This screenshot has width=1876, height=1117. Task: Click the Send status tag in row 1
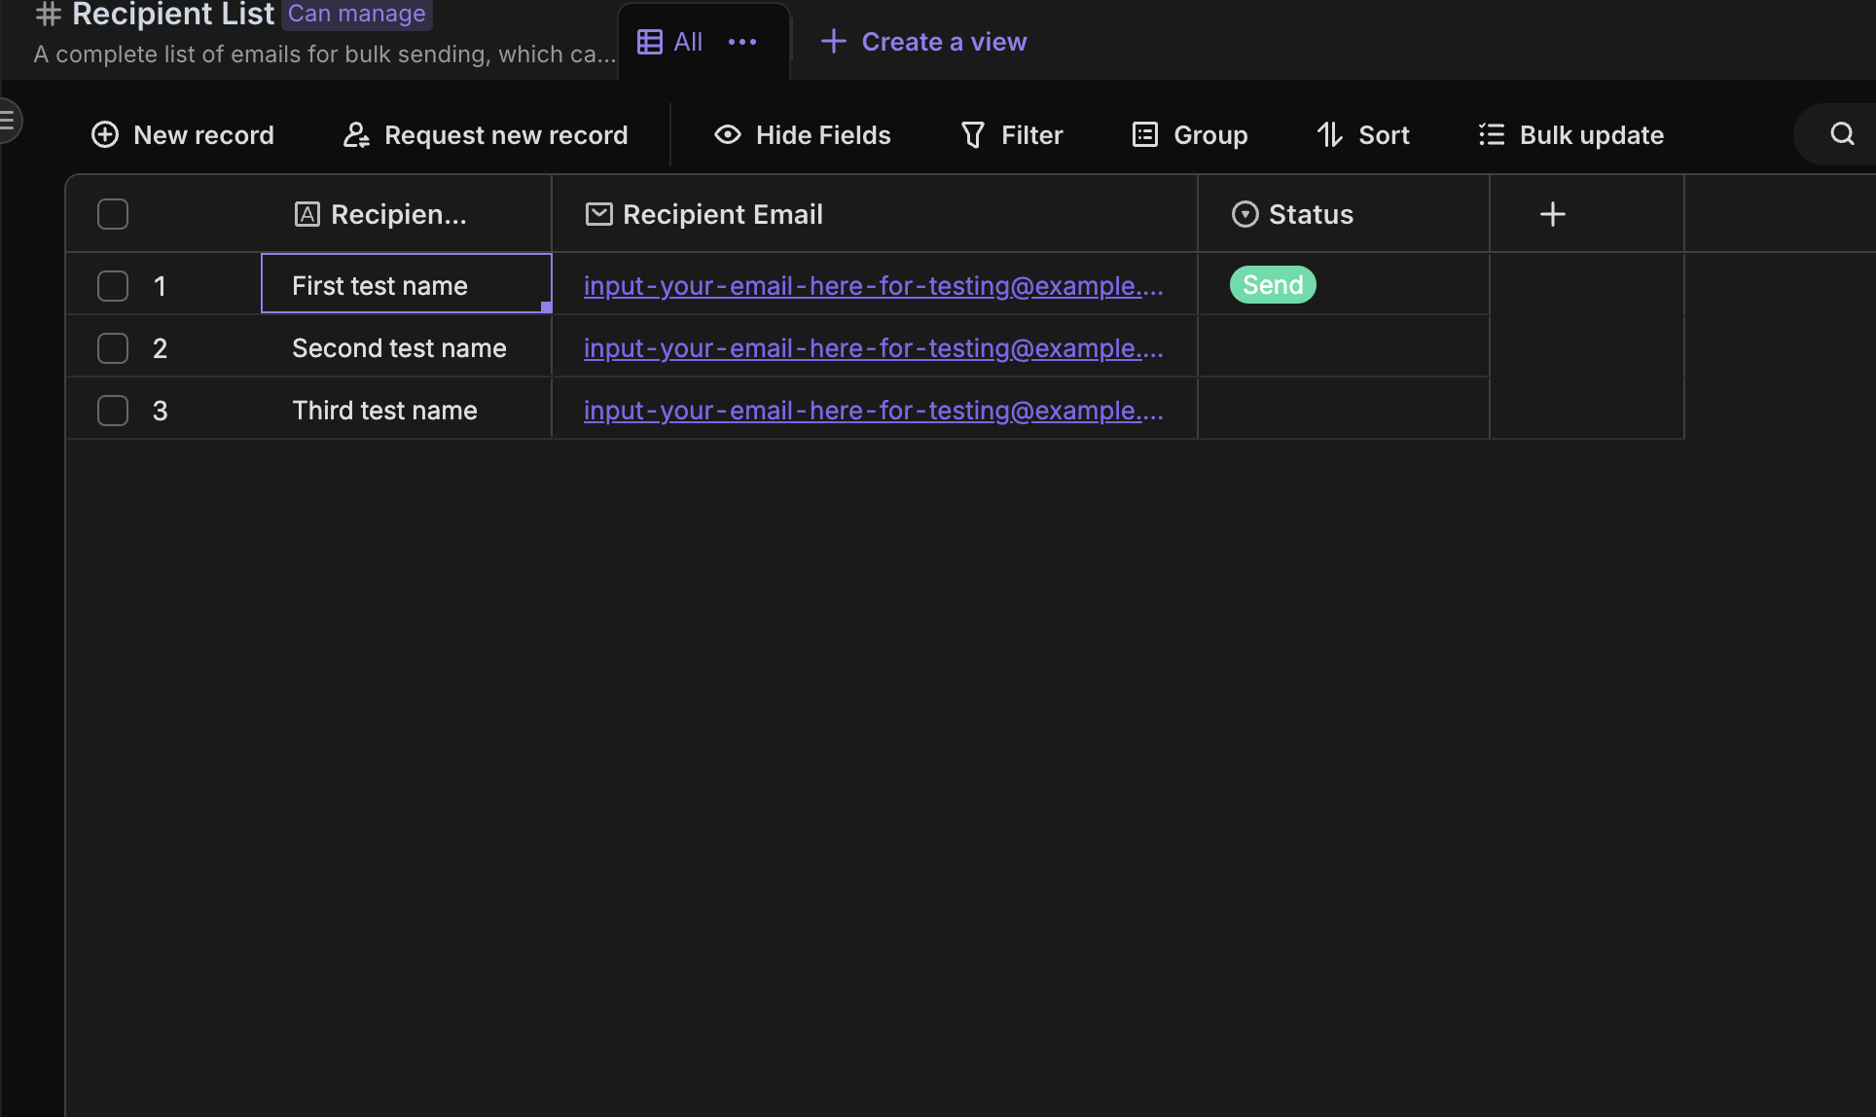tap(1273, 285)
